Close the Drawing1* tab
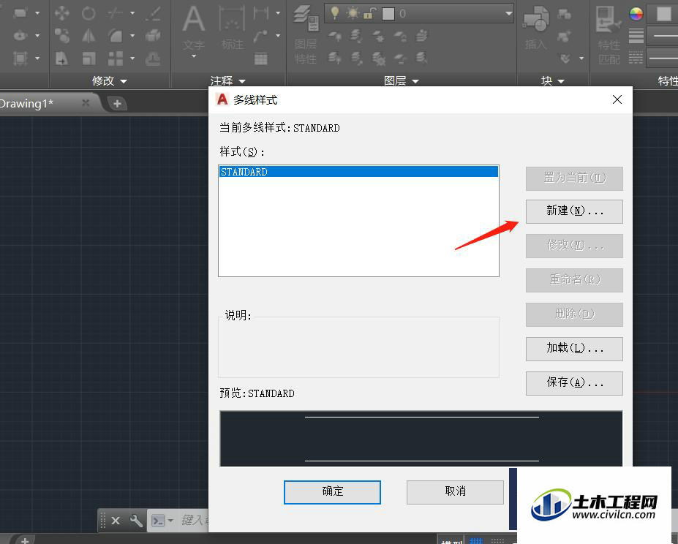Screen dimensions: 678x544 [x=86, y=103]
